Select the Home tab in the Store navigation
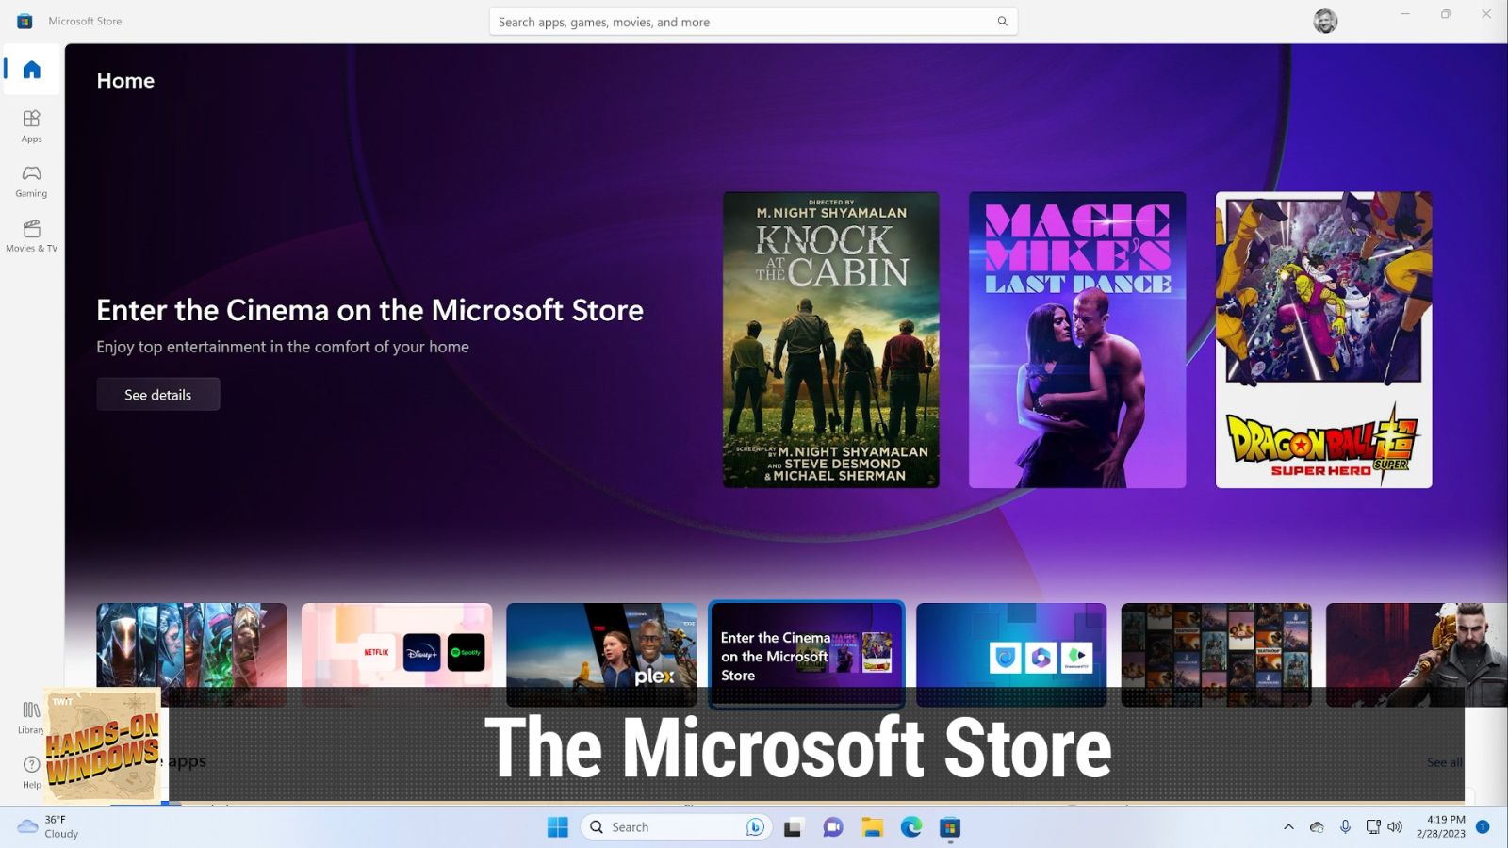 pyautogui.click(x=31, y=69)
